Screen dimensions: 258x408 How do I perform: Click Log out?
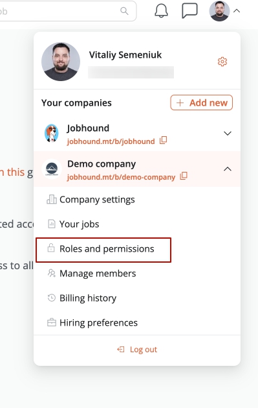point(137,349)
